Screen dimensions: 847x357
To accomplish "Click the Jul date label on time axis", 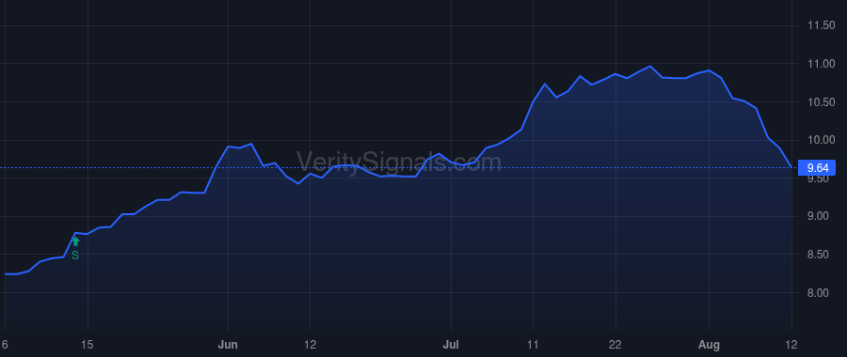I will coord(451,345).
